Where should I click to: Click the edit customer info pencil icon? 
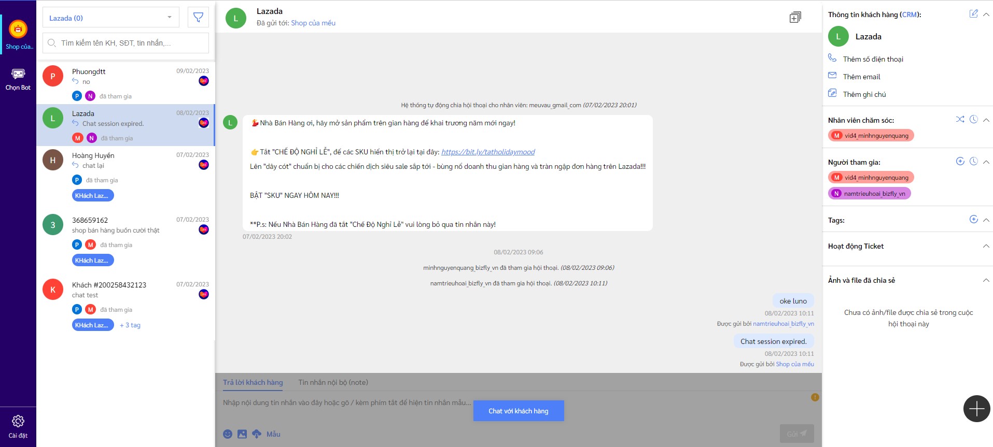[974, 13]
